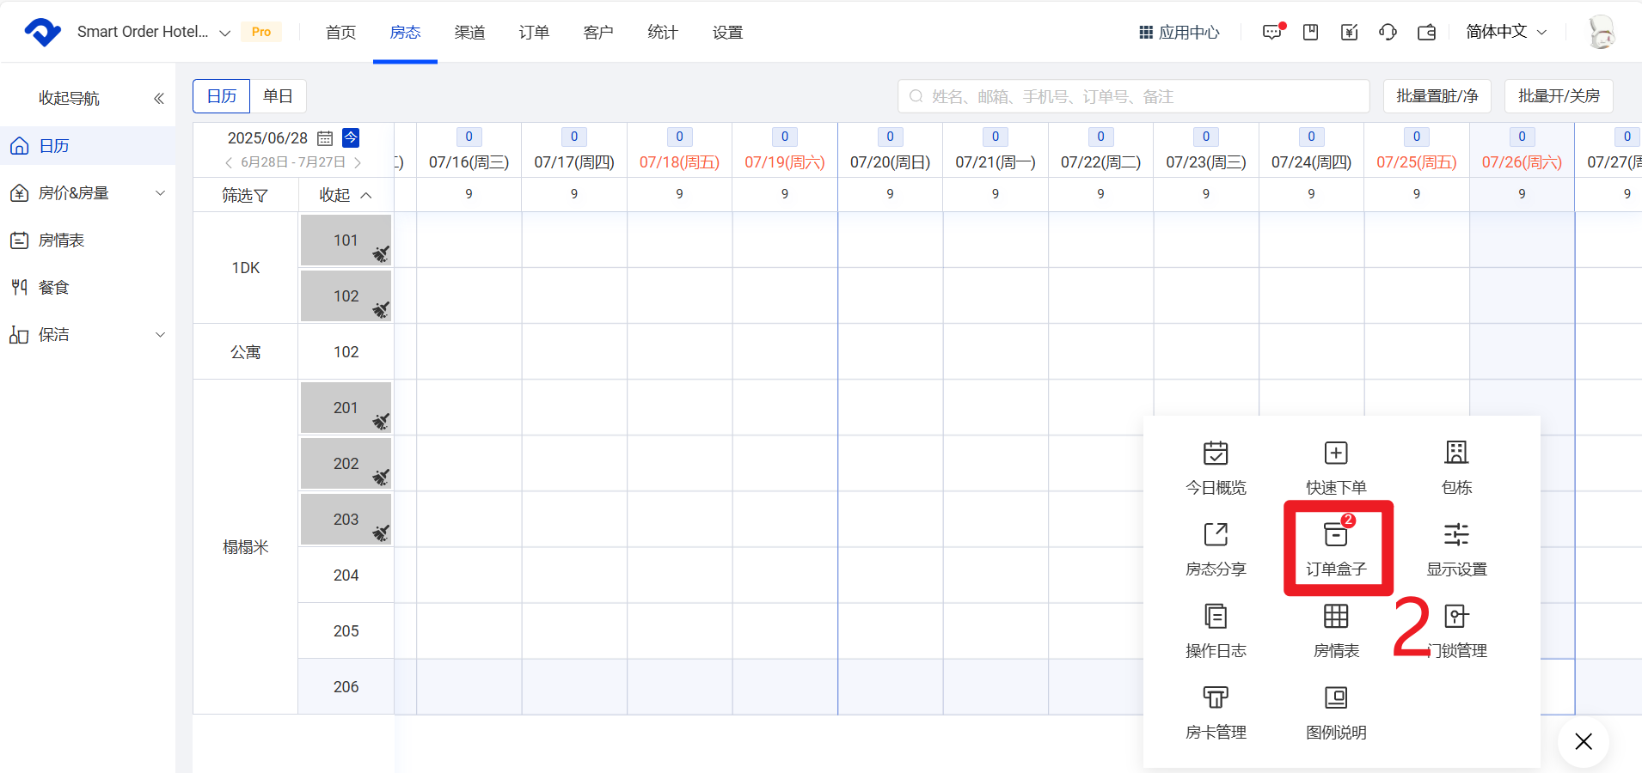The width and height of the screenshot is (1642, 773).
Task: Close the floating quick-tools panel
Action: [x=1583, y=741]
